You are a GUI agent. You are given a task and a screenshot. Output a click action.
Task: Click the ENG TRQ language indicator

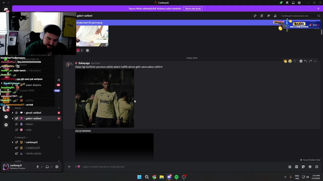tap(297, 177)
